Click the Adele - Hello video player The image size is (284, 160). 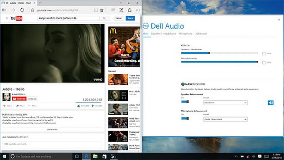pyautogui.click(x=52, y=53)
